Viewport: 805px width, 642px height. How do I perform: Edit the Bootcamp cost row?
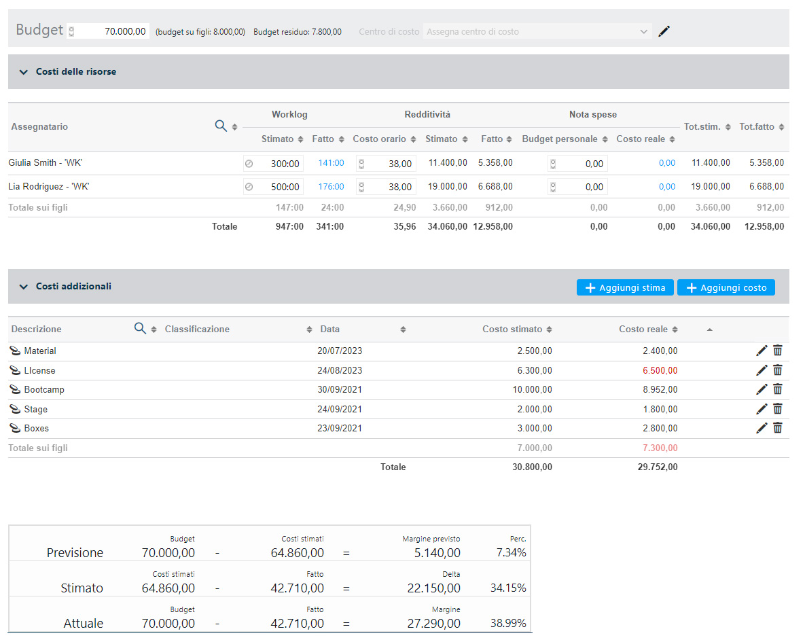pyautogui.click(x=762, y=389)
